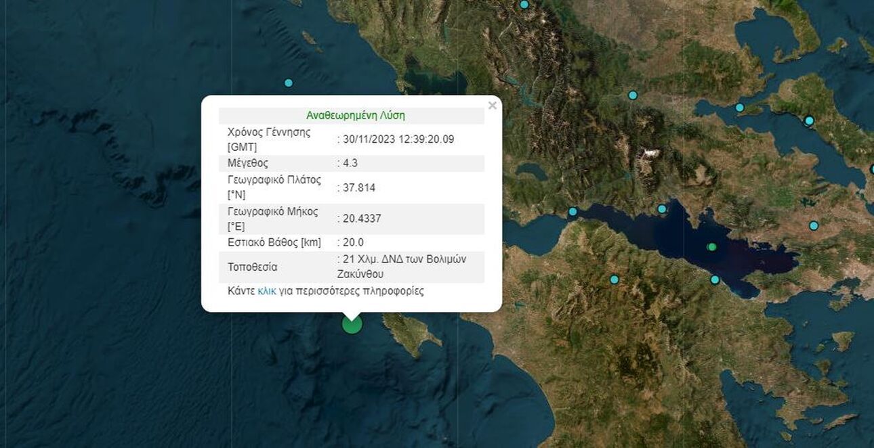Click the 'κλικ' link for more information
Screen dimensions: 874x448
(266, 291)
